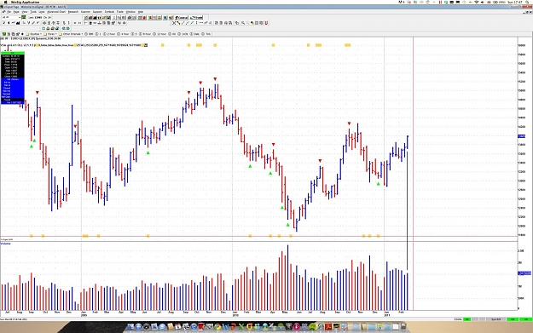Click the red U icon in drawing toolbar
533x333 pixels.
(266, 23)
